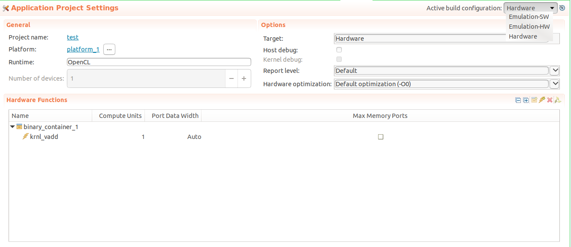Click the expand all icon in Hardware Functions
Viewport: 571px width, 247px height.
(x=526, y=100)
